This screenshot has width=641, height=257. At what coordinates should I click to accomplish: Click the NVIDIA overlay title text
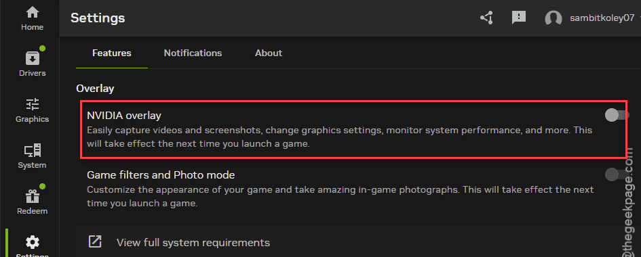(x=124, y=116)
